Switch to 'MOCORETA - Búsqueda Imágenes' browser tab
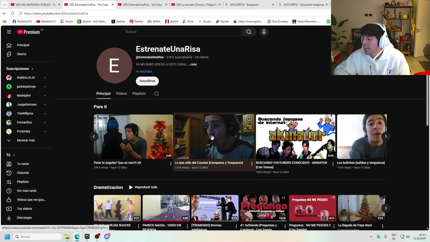Image resolution: width=430 pixels, height=242 pixels. pos(303,5)
